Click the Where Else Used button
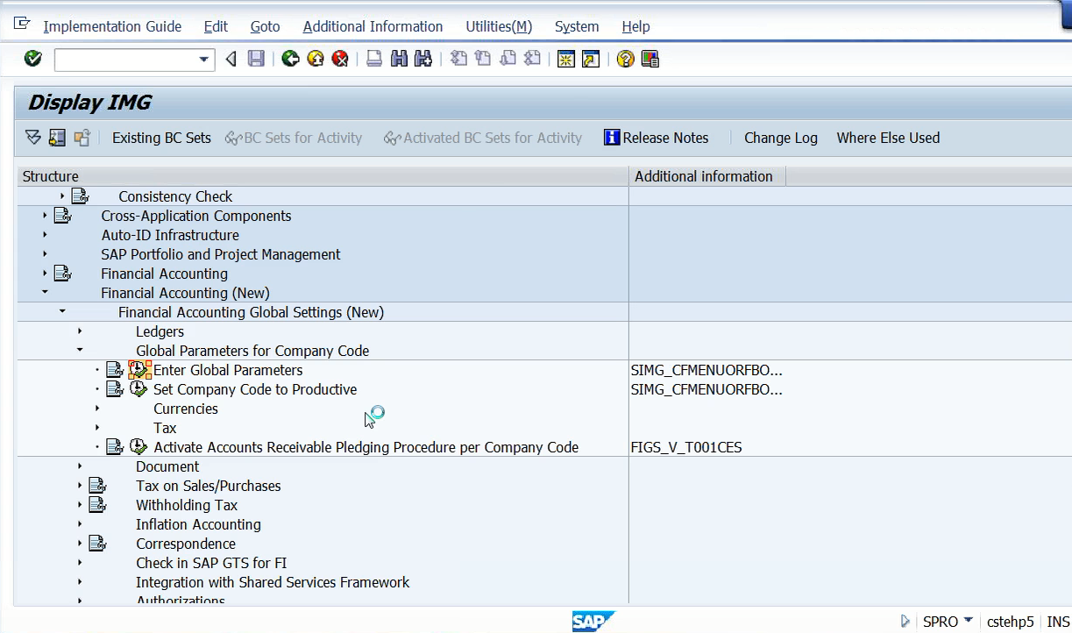 click(888, 138)
